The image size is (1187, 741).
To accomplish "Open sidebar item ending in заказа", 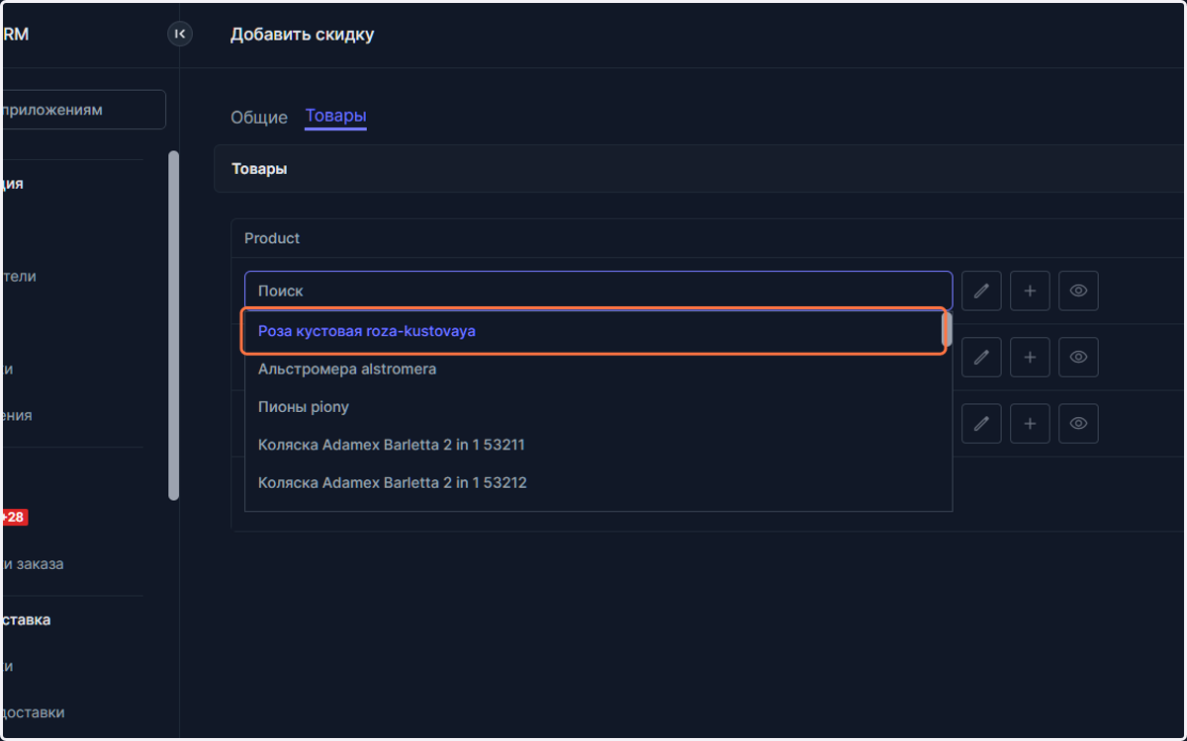I will point(33,564).
